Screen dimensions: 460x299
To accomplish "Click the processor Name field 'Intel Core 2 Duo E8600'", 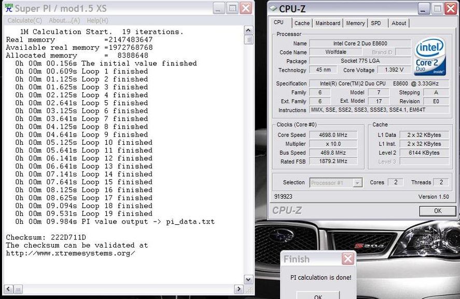I will click(x=360, y=44).
